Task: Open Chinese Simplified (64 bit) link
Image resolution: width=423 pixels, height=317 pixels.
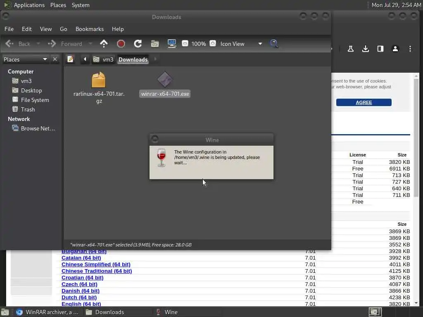Action: (96, 265)
